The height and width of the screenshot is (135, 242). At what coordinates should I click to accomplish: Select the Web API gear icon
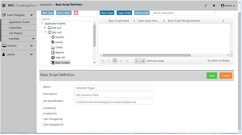(x=53, y=58)
